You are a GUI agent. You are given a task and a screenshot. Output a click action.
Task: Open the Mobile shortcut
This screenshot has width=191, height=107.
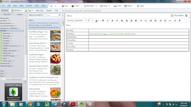click(49, 11)
